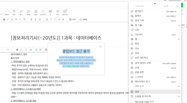Viewport: 187px width, 103px height.
Task: Open 다운로드 downloads
Action: click(155, 34)
